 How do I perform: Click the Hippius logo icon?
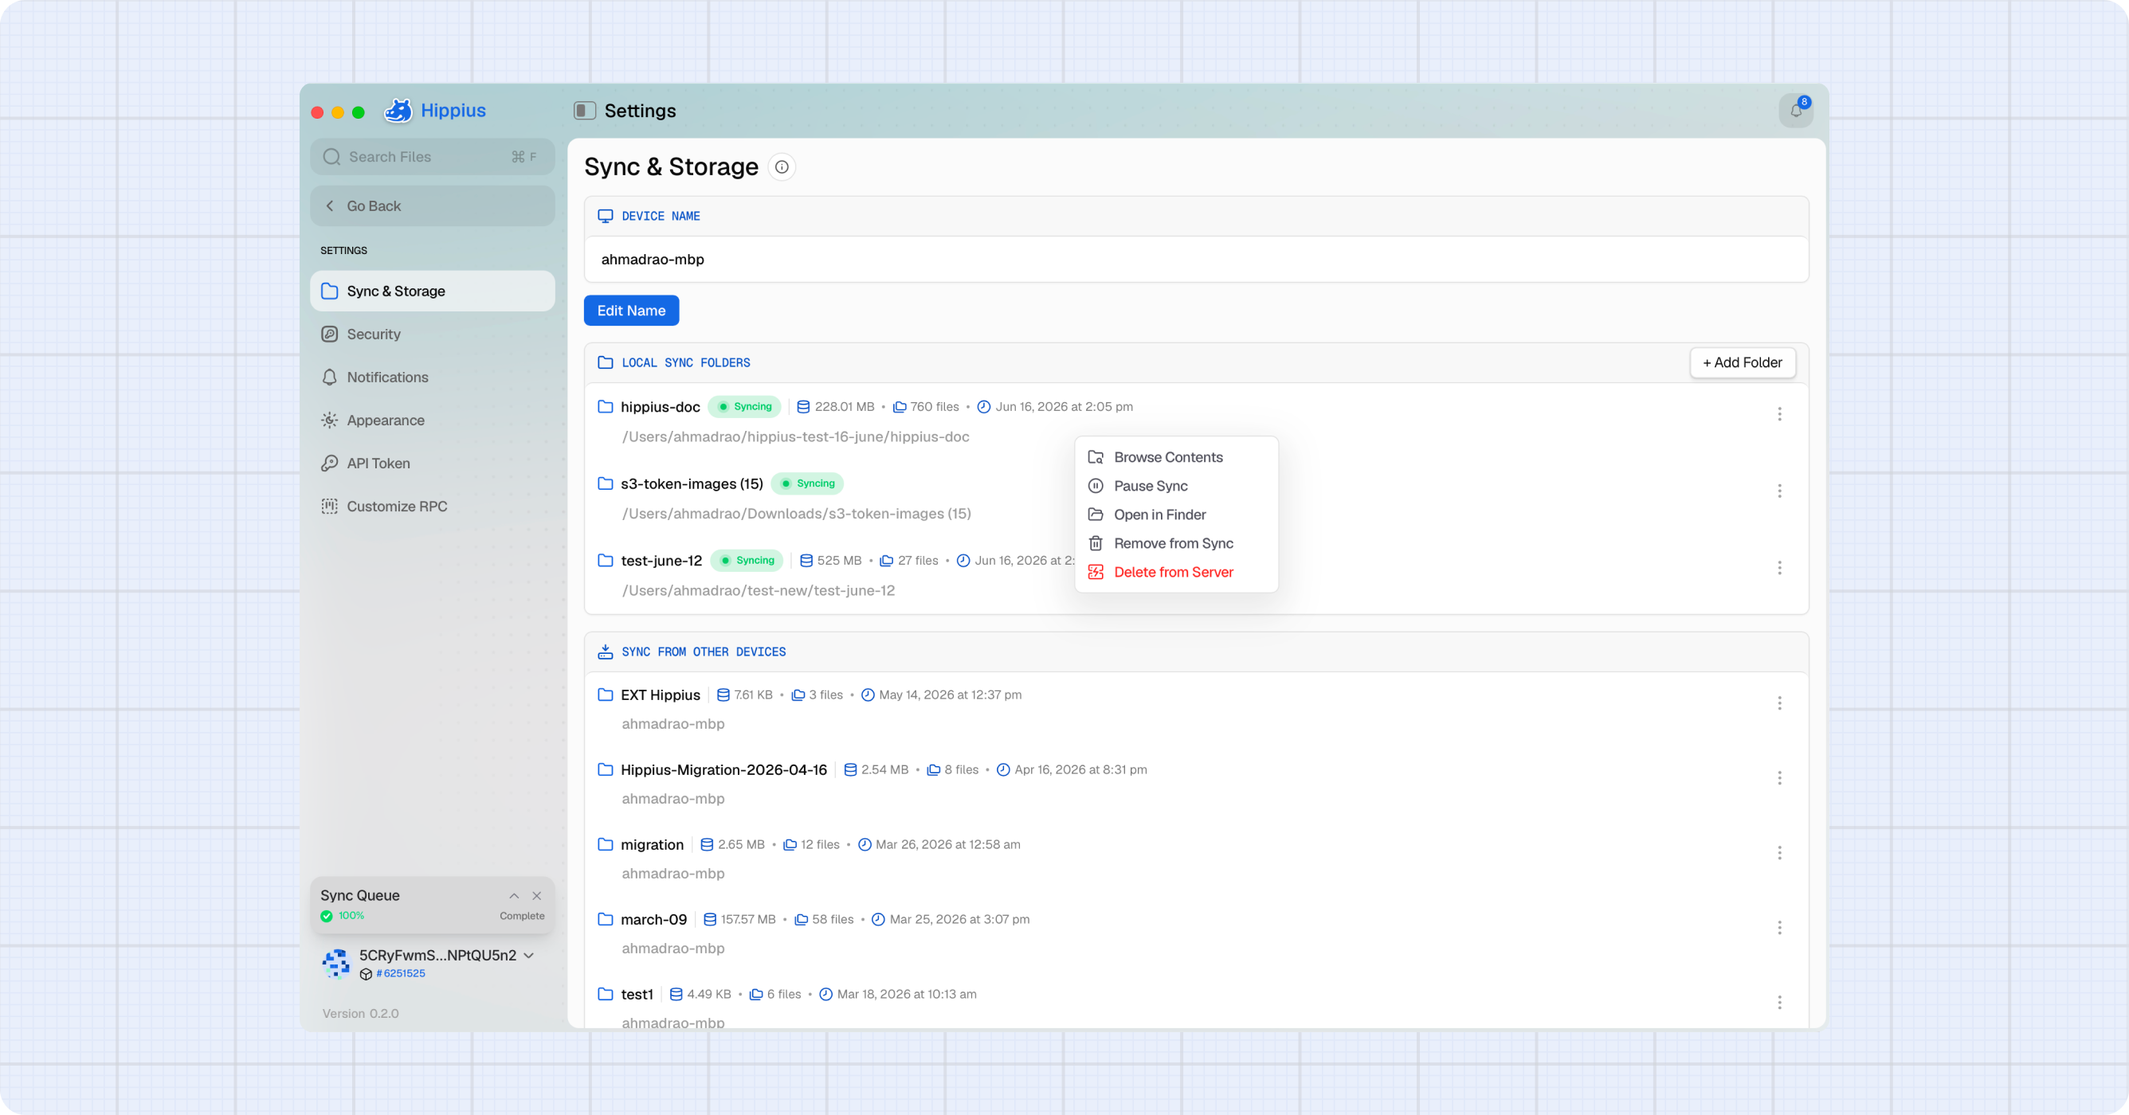tap(398, 110)
